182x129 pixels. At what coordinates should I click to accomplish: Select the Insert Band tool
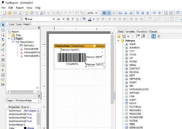click(x=3, y=50)
